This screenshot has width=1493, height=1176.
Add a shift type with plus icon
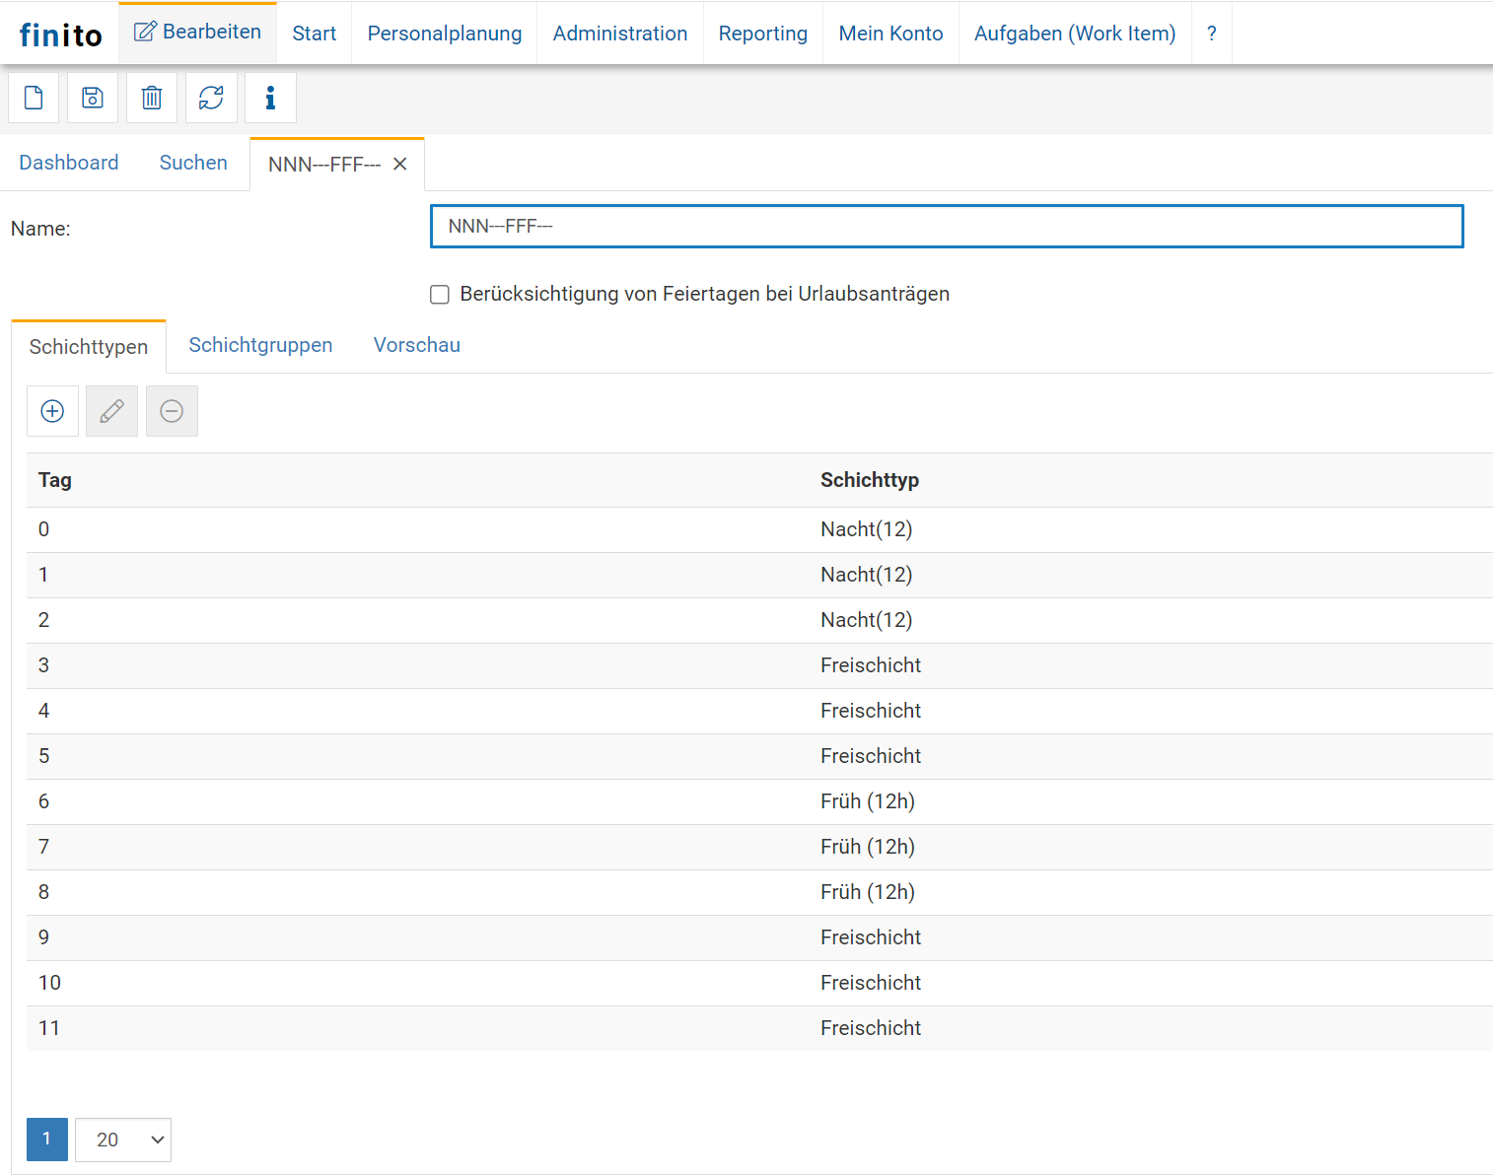(52, 411)
